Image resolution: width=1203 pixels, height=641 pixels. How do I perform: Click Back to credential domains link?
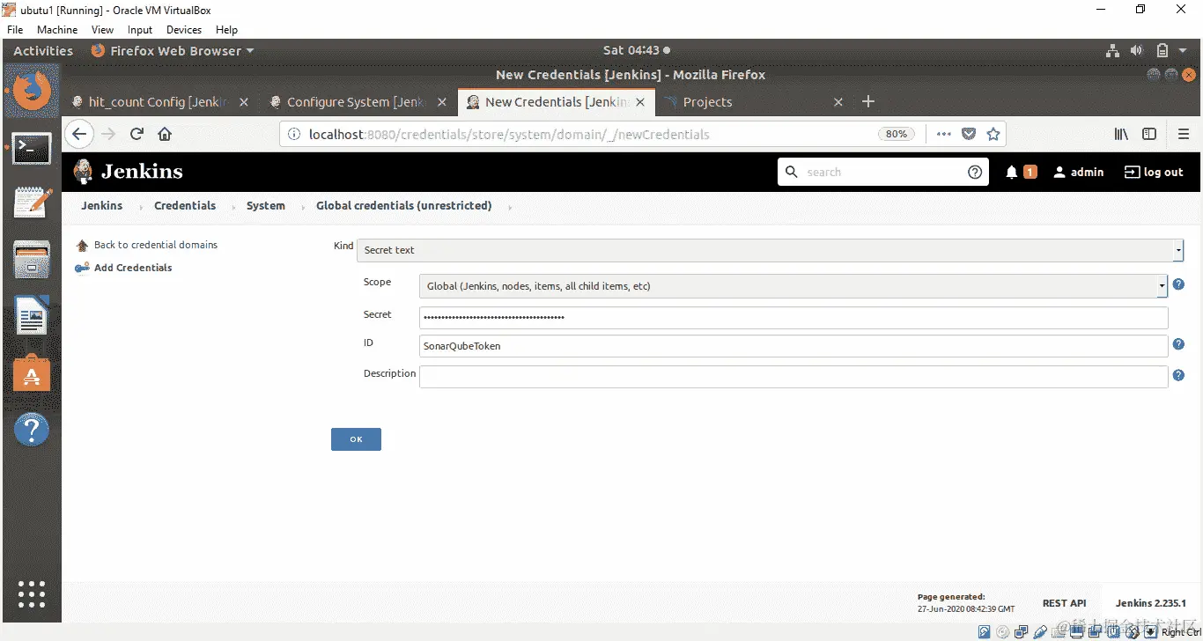pyautogui.click(x=156, y=245)
